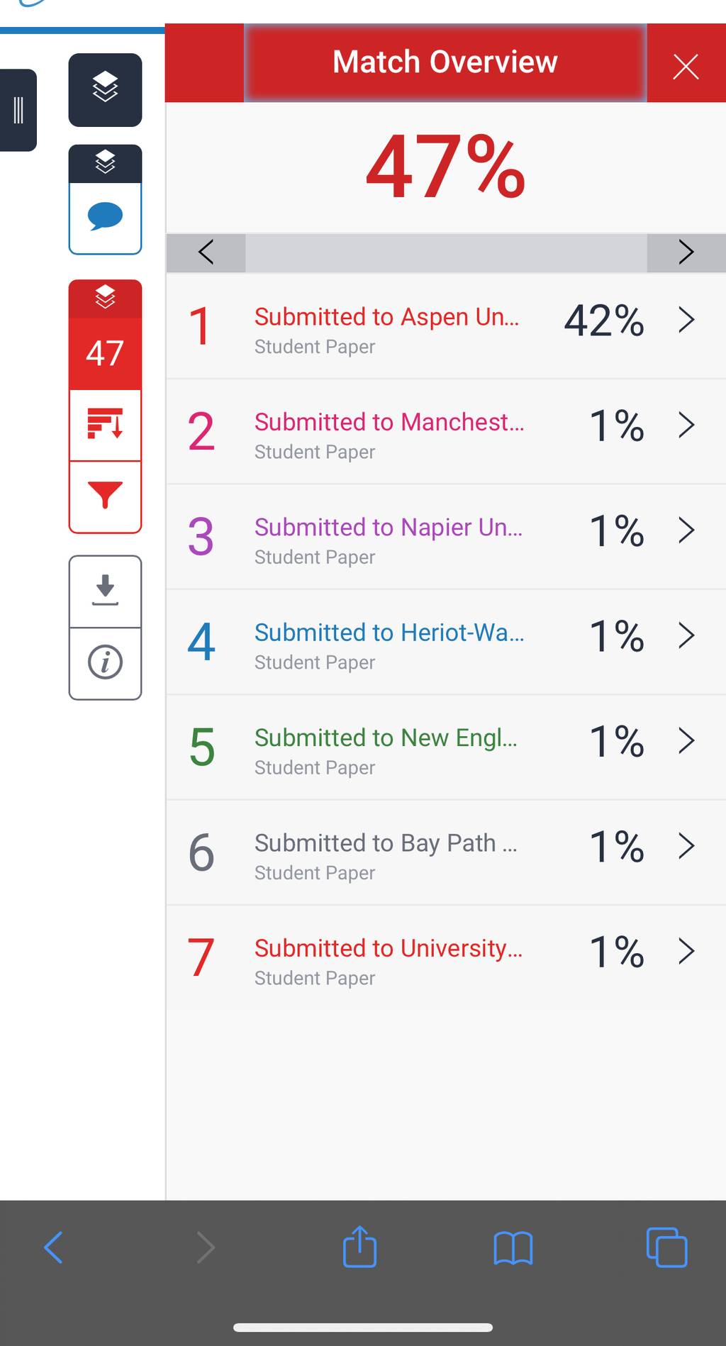Close the Match Overview panel
Screen dimensions: 726x1346
pos(686,67)
